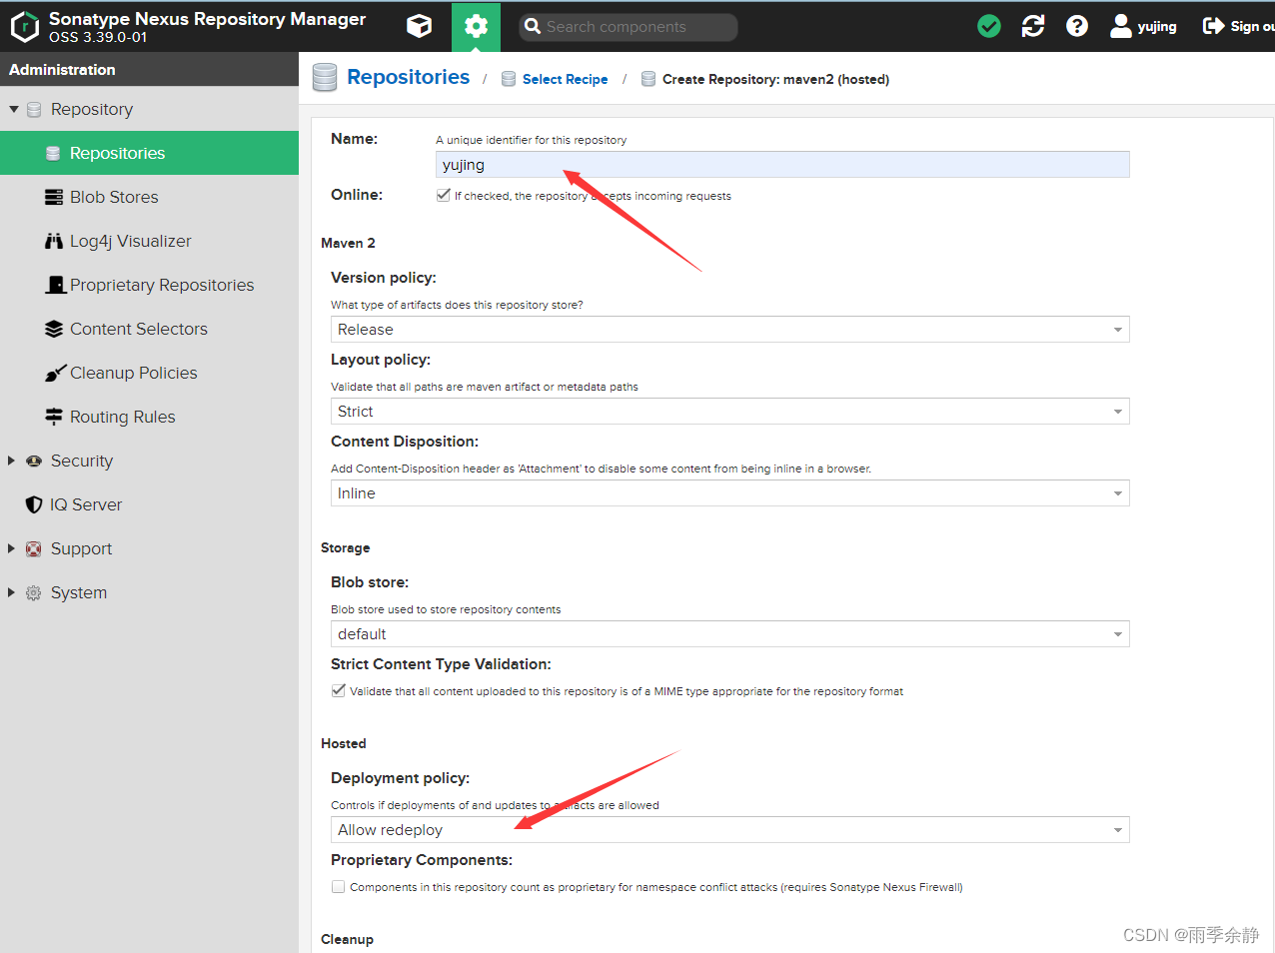Open the yujing user account
Viewport: 1275px width, 953px height.
(x=1144, y=26)
